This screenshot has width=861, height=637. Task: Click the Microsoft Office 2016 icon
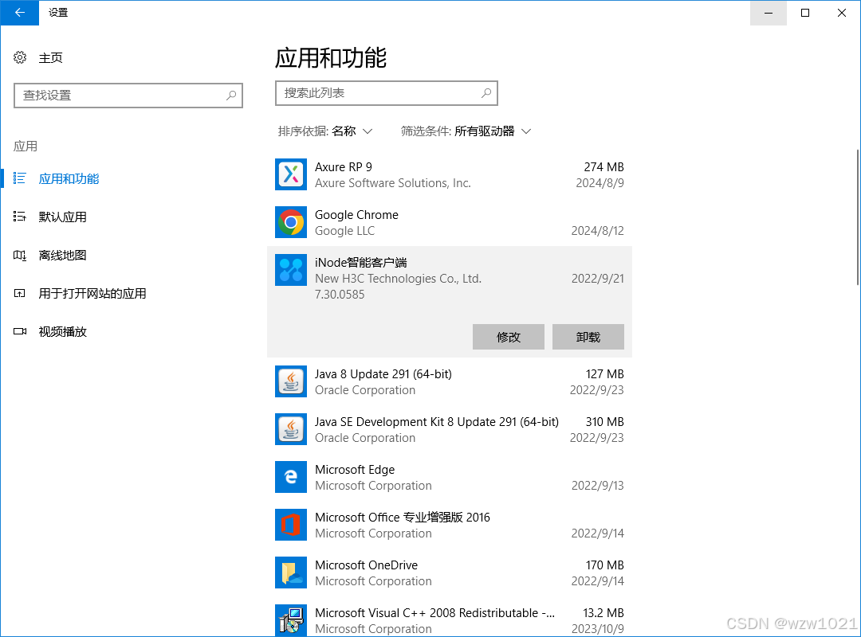(291, 525)
